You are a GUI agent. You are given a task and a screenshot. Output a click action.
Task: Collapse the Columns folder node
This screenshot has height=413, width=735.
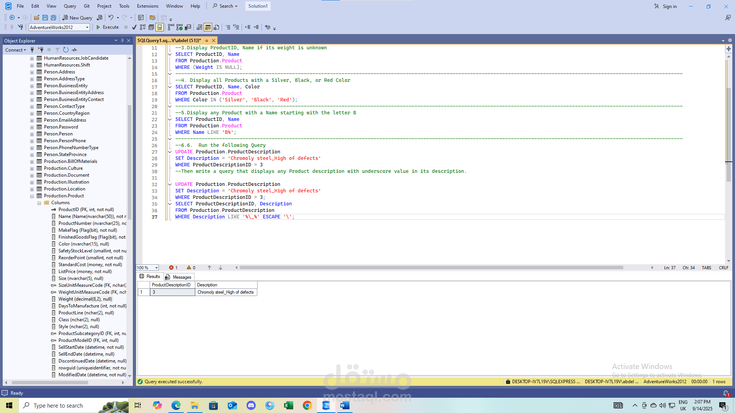tap(39, 203)
